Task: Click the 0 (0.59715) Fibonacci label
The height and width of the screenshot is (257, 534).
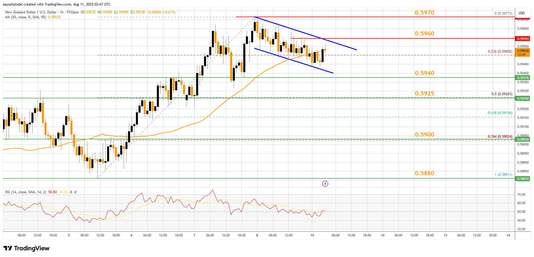Action: point(503,13)
